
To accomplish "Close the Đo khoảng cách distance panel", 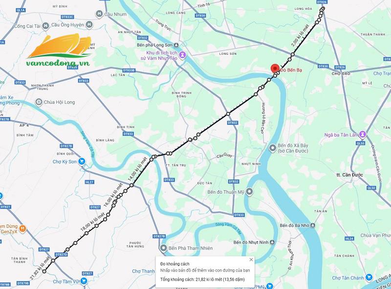I will click(251, 260).
